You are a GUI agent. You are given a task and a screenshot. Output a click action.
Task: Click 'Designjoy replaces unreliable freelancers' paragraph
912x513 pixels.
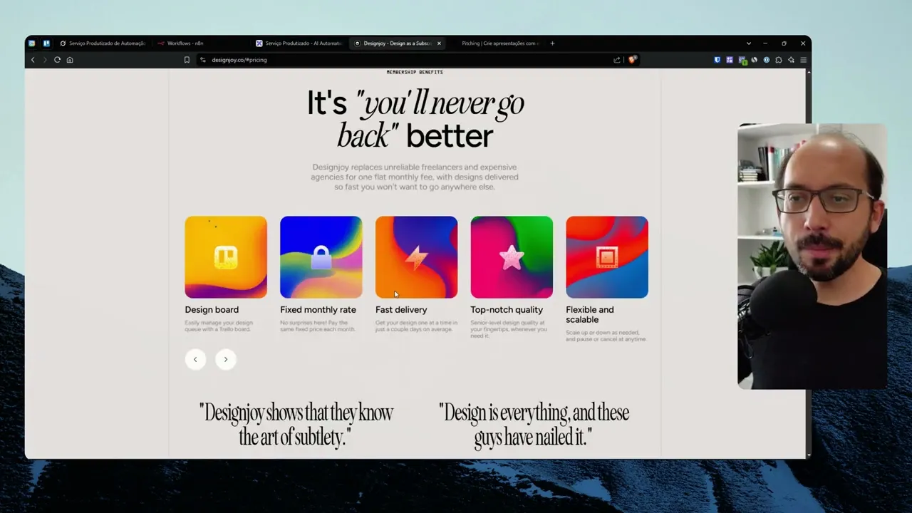[x=415, y=177]
